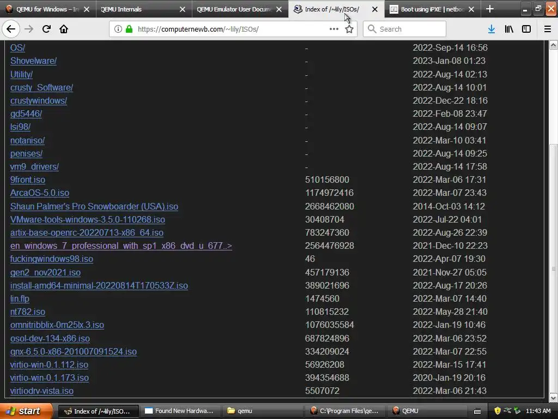Viewport: 558px width, 419px height.
Task: Click the tray keyboard icon
Action: 477,411
